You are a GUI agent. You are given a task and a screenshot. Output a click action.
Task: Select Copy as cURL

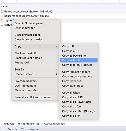tap(79, 51)
